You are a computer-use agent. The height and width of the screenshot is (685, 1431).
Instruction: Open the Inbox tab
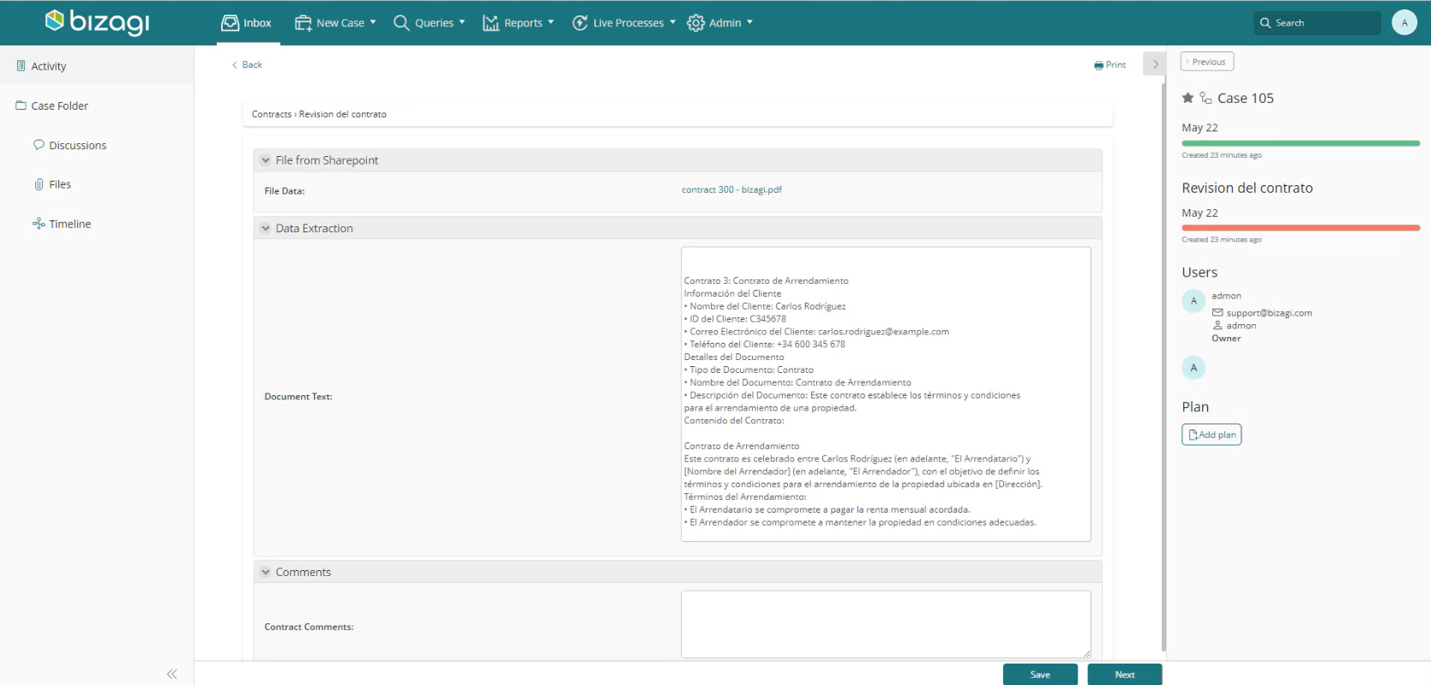click(x=246, y=23)
